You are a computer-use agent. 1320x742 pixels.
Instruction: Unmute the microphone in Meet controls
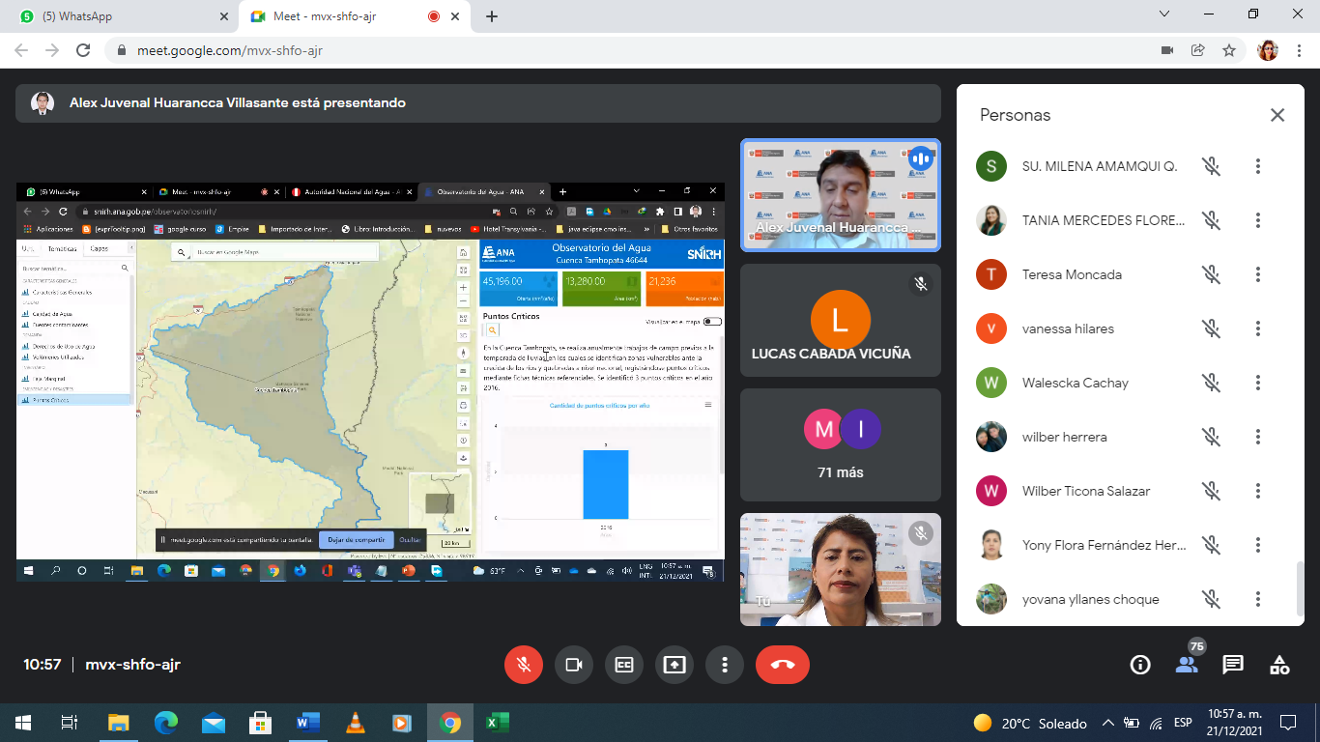(524, 665)
